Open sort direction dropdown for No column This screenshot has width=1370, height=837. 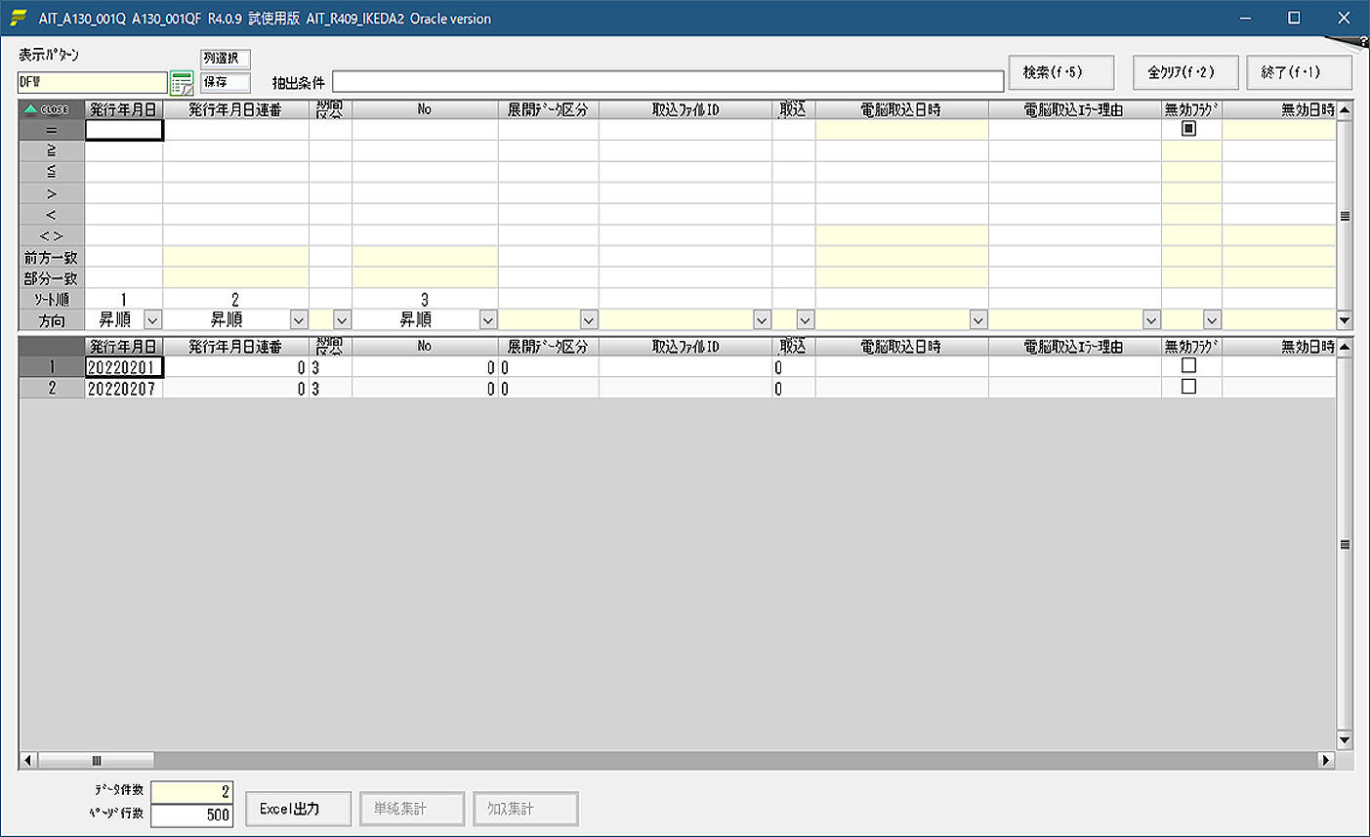(x=487, y=319)
